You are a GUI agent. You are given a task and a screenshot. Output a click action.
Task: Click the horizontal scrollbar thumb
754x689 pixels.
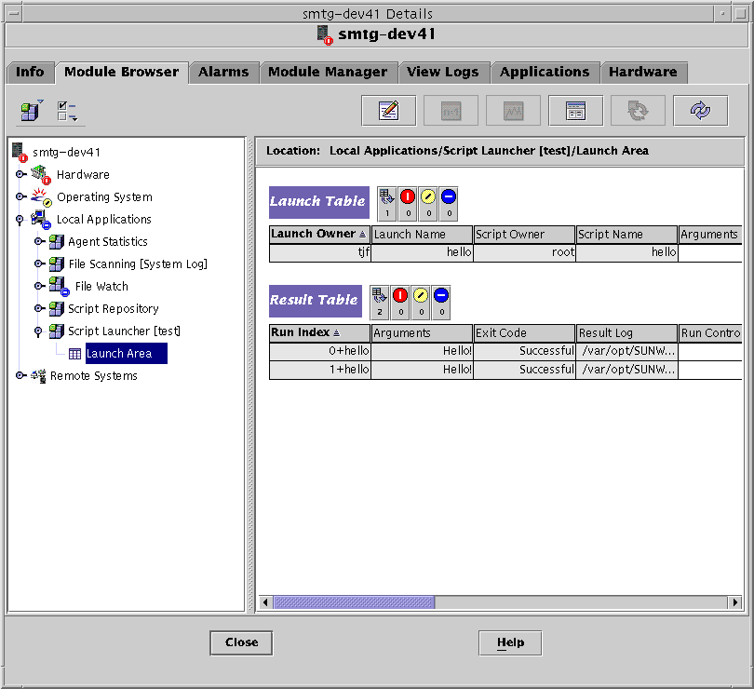354,601
